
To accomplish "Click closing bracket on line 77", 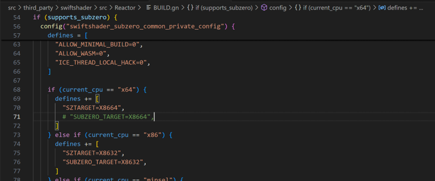I will tap(57, 171).
